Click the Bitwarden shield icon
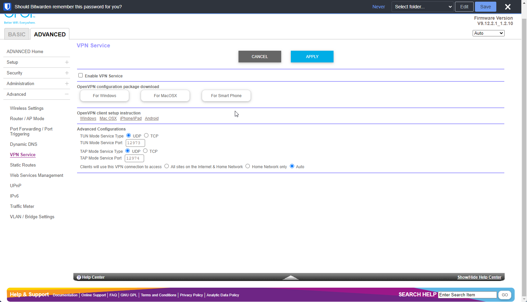 click(x=7, y=7)
